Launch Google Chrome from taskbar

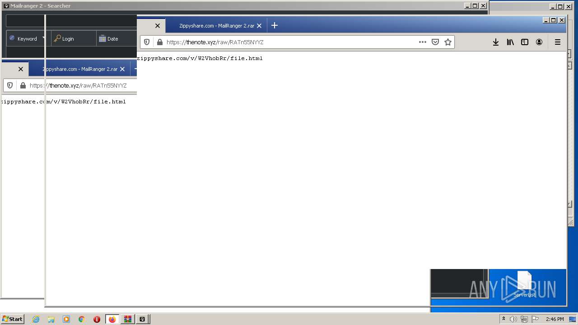click(x=82, y=319)
